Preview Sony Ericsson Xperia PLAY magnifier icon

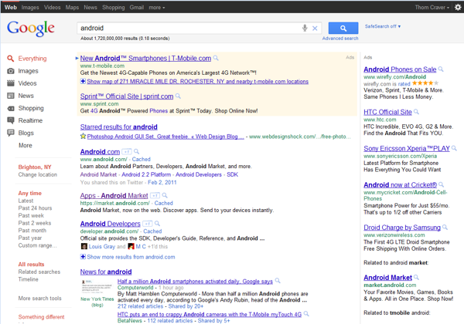[454, 148]
